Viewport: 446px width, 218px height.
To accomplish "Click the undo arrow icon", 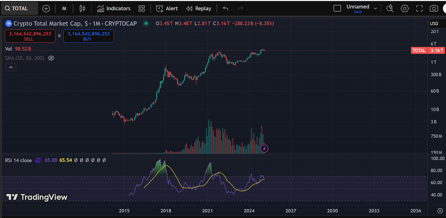I will (226, 9).
